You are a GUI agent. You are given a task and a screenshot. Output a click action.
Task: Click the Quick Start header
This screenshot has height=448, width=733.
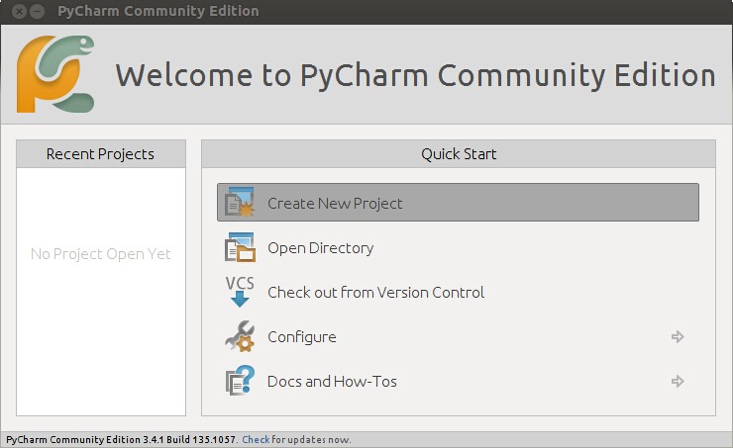coord(459,154)
